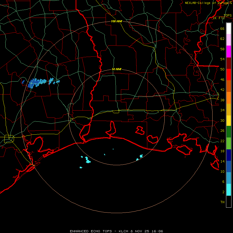
Task: Click the TOPS legend heading
Action: (x=228, y=16)
